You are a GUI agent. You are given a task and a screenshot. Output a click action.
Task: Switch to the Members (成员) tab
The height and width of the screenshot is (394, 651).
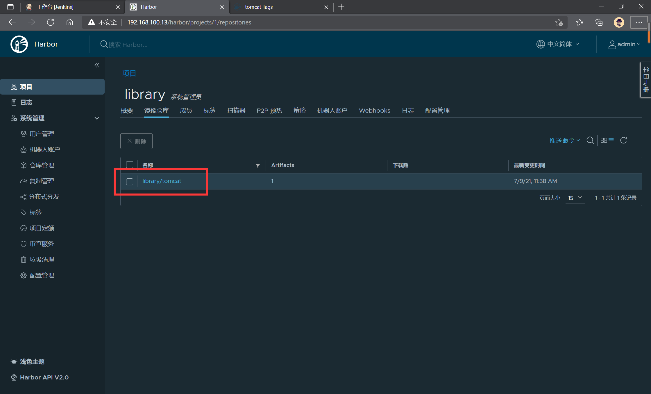[186, 111]
